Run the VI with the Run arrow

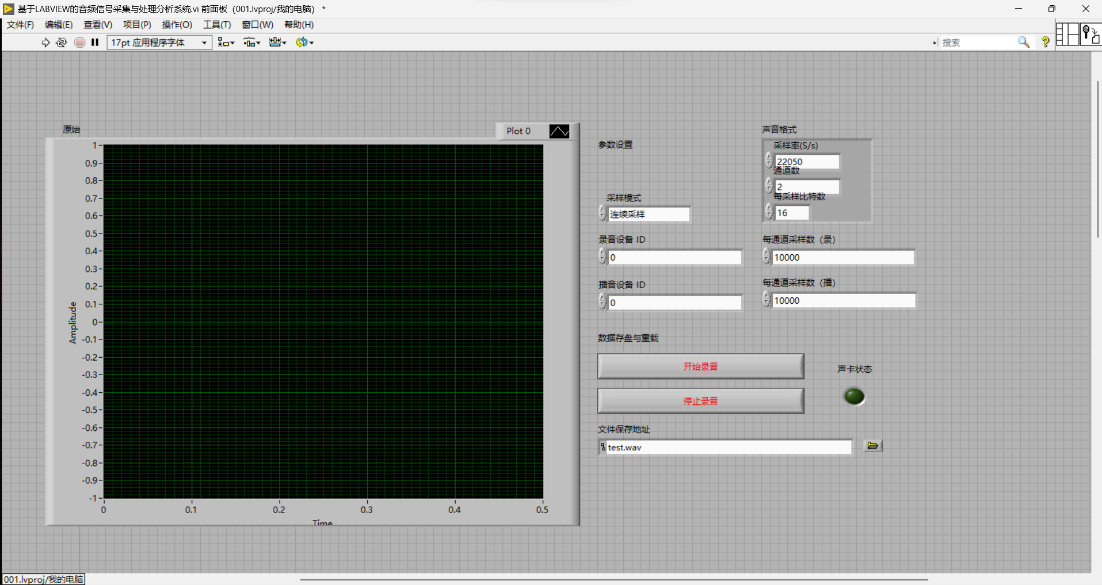(x=45, y=43)
